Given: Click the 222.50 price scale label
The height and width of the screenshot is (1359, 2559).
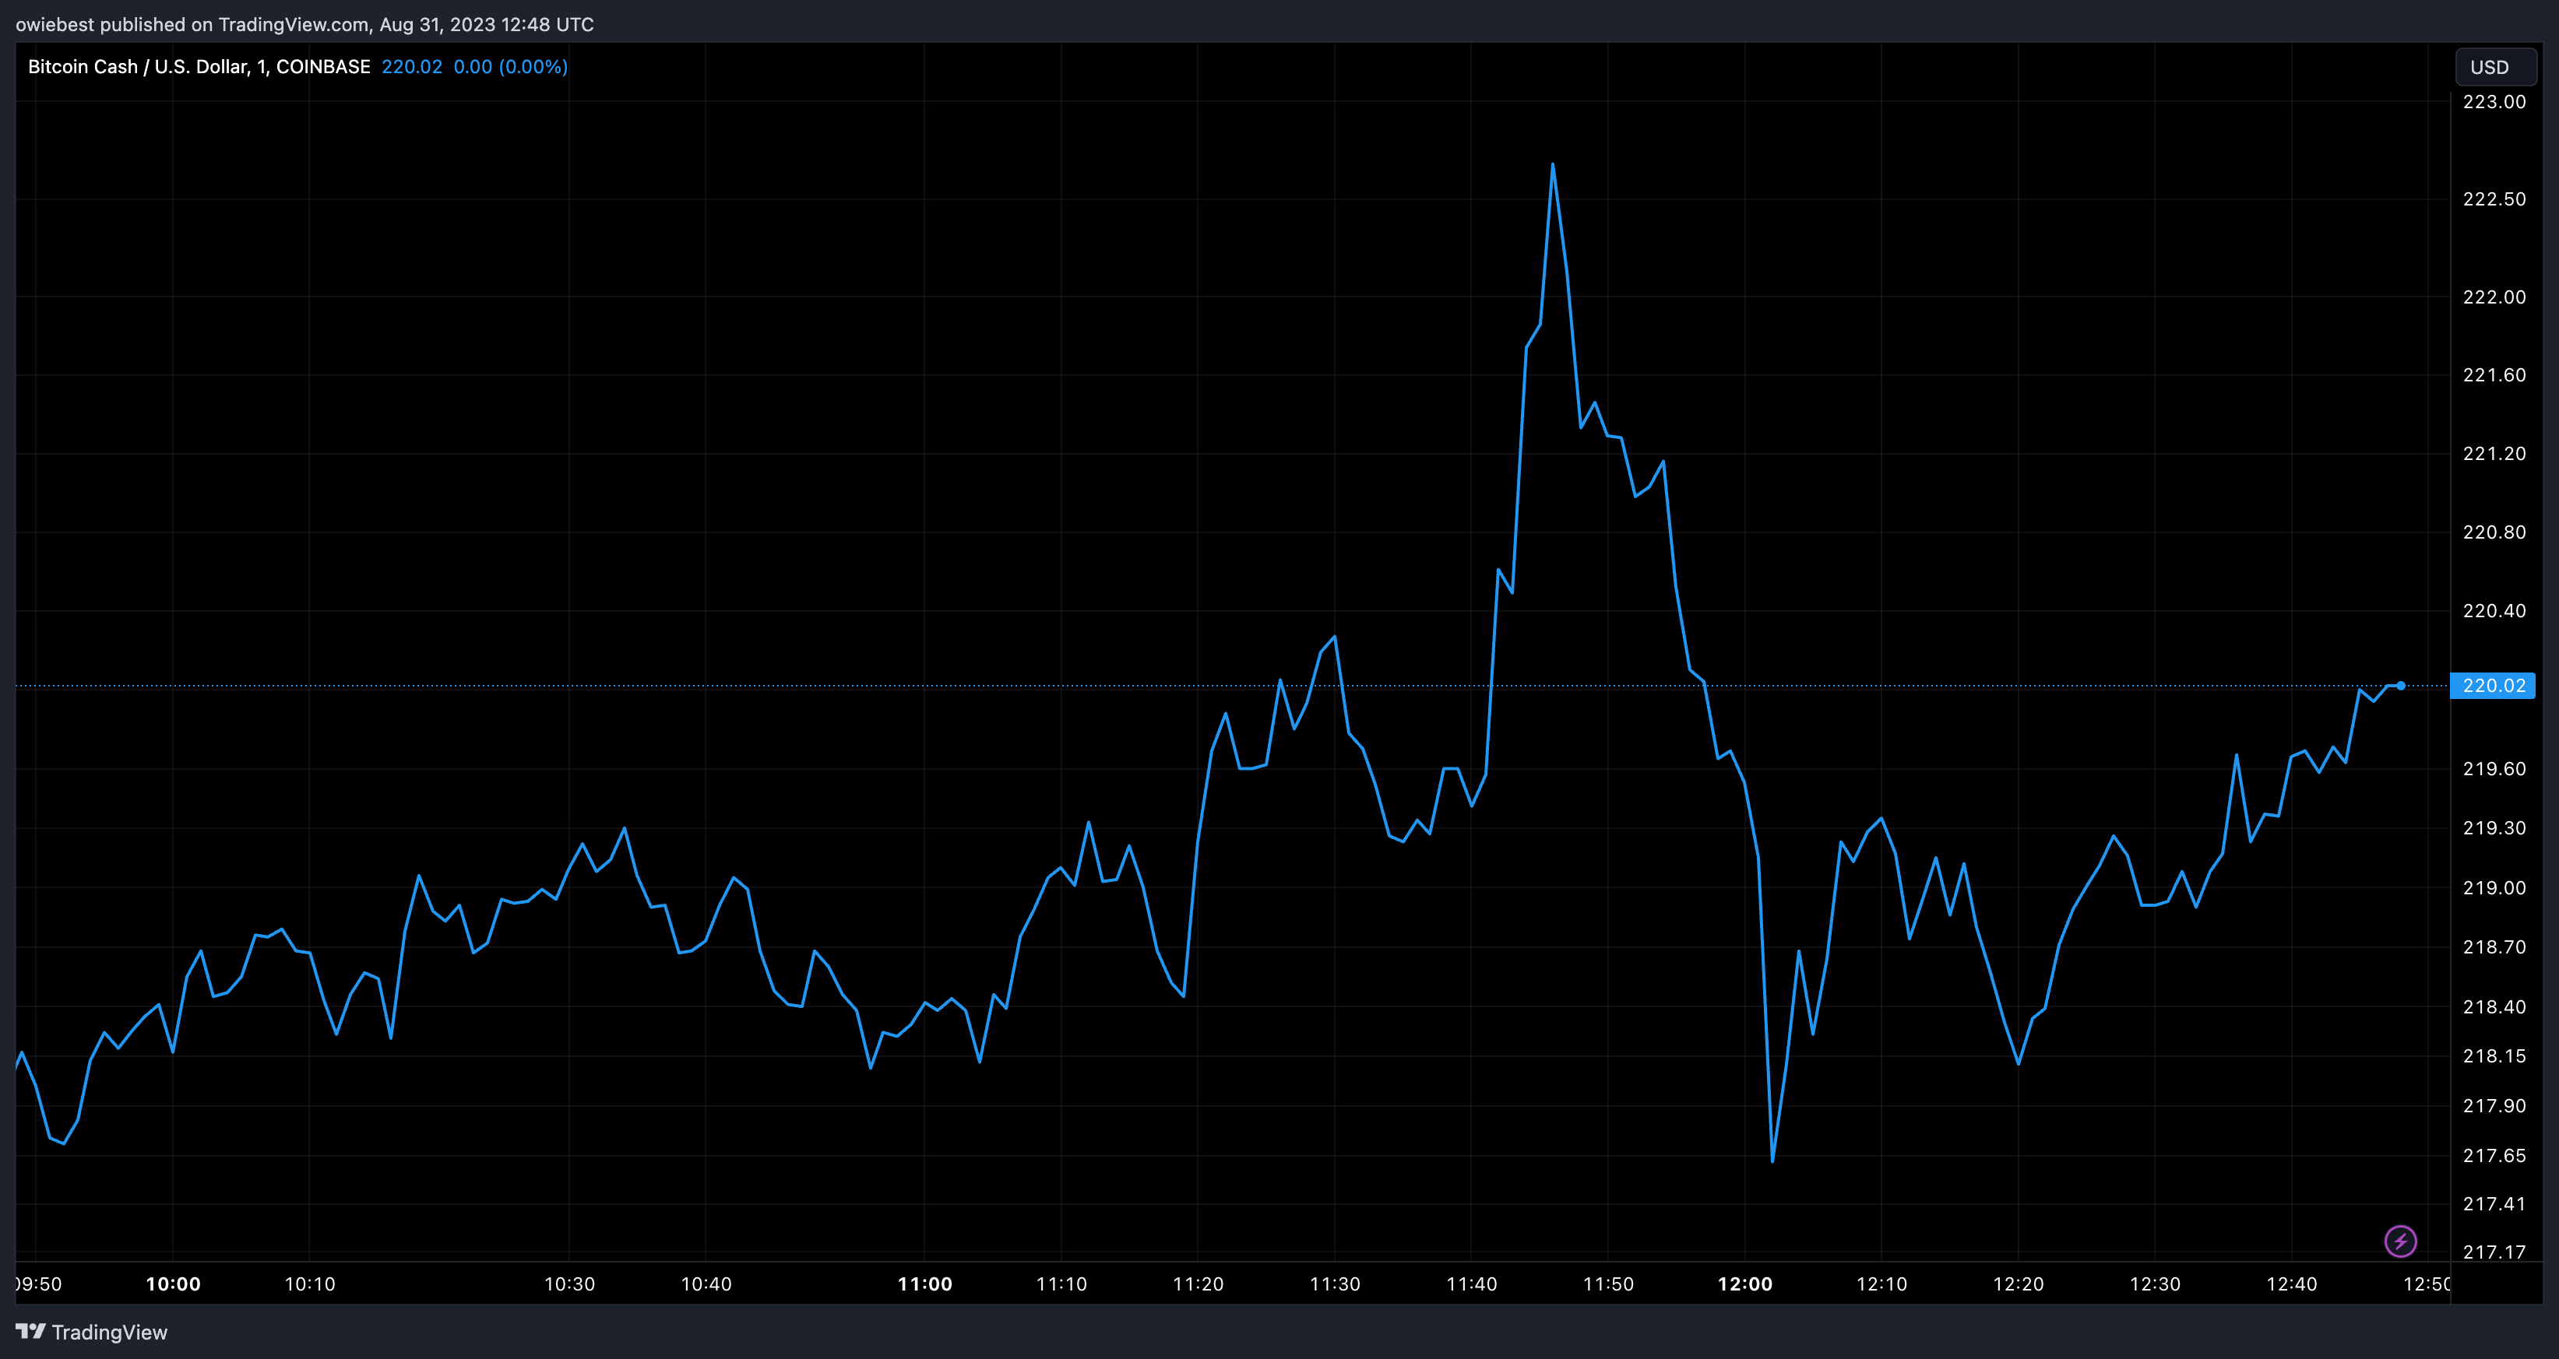Looking at the screenshot, I should point(2494,199).
